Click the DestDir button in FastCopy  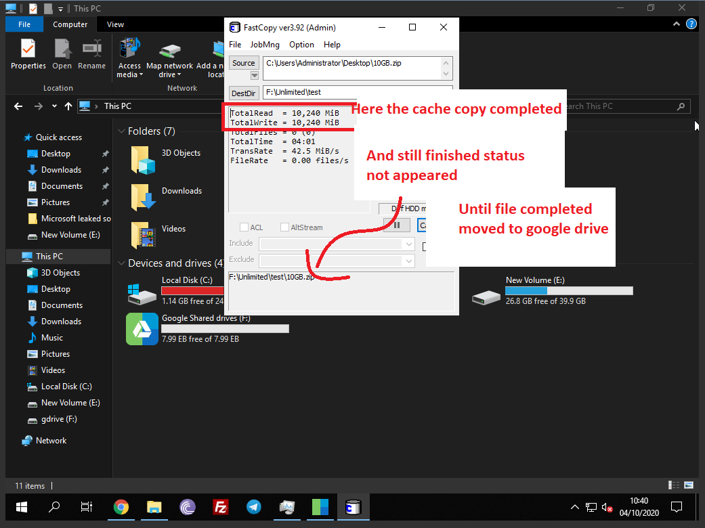click(x=243, y=93)
